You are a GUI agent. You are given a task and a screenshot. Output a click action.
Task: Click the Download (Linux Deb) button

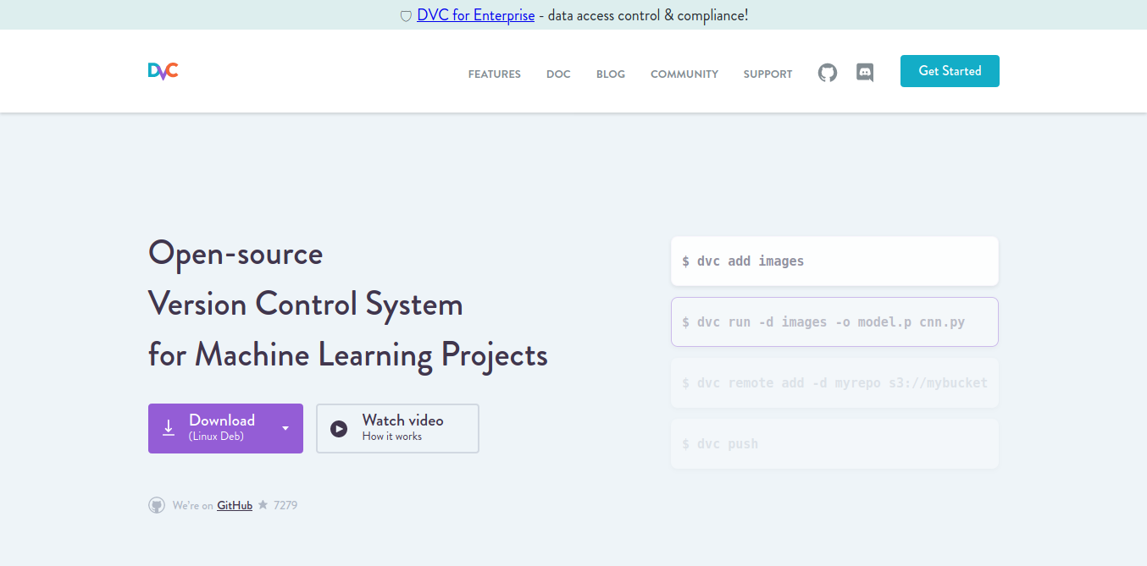[225, 428]
